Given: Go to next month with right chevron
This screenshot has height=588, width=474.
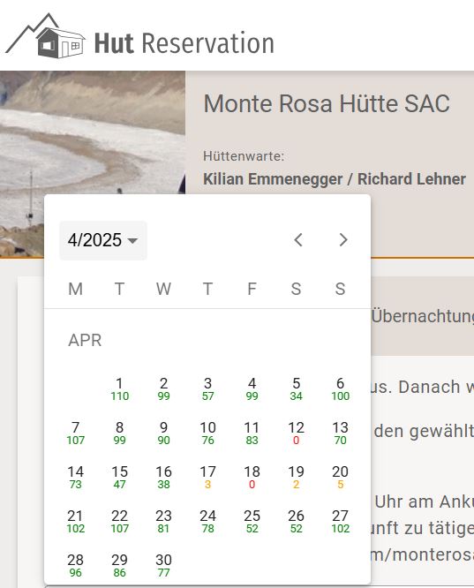Looking at the screenshot, I should pos(342,240).
